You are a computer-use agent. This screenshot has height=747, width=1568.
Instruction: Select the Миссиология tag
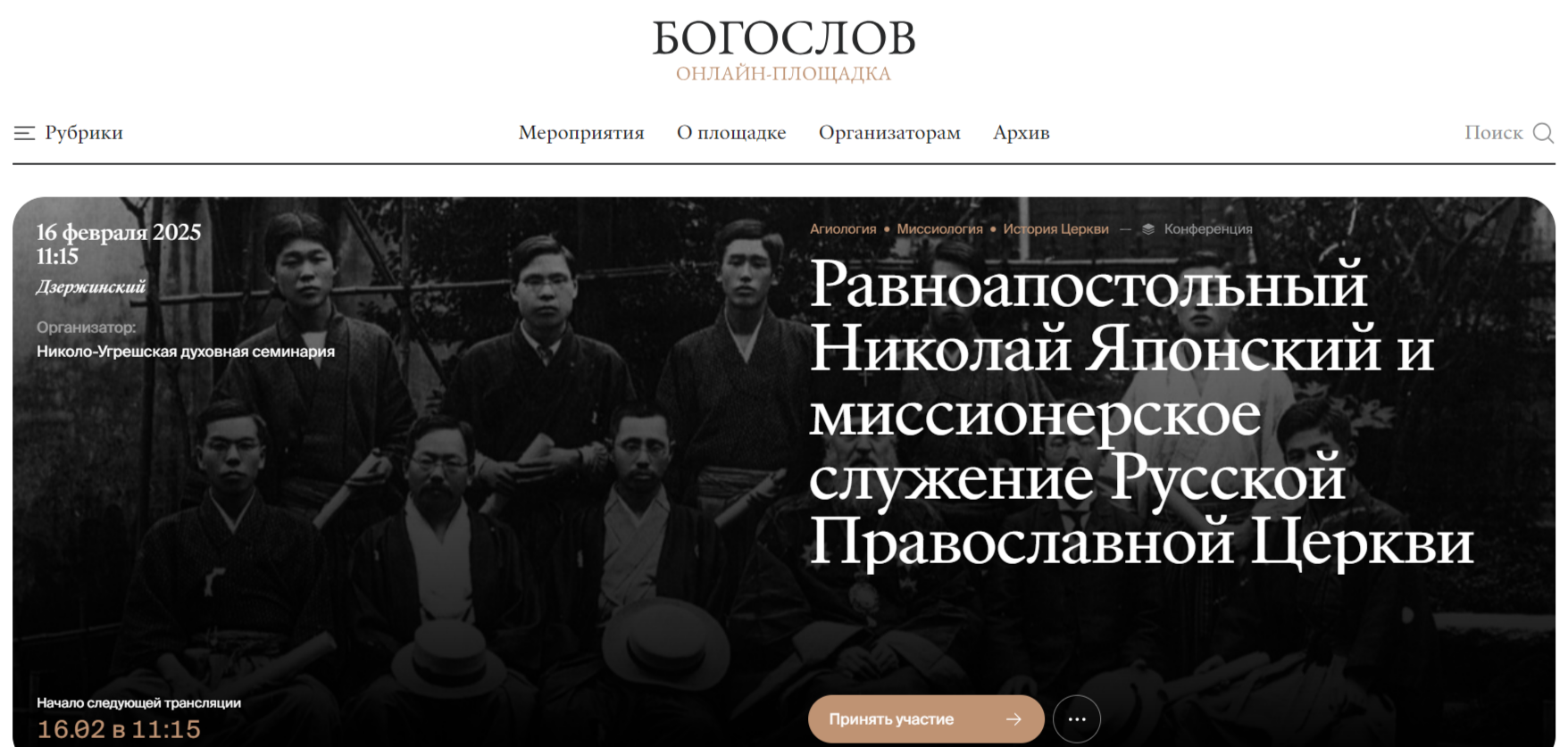point(939,229)
